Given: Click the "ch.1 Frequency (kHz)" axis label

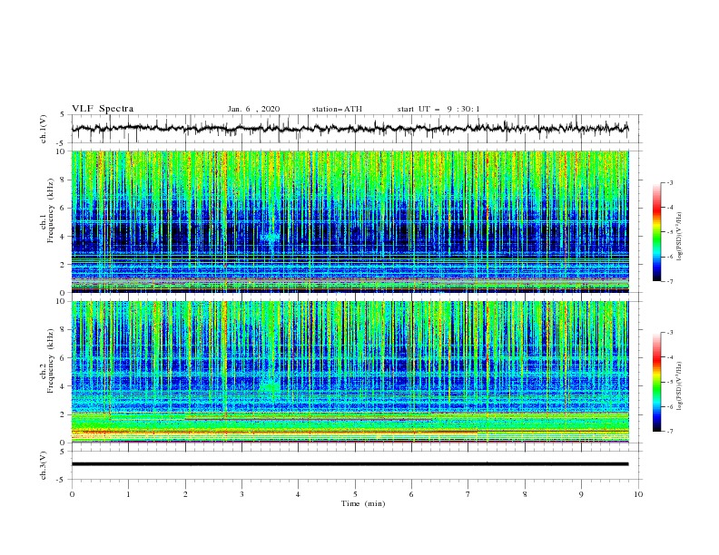Looking at the screenshot, I should click(47, 210).
